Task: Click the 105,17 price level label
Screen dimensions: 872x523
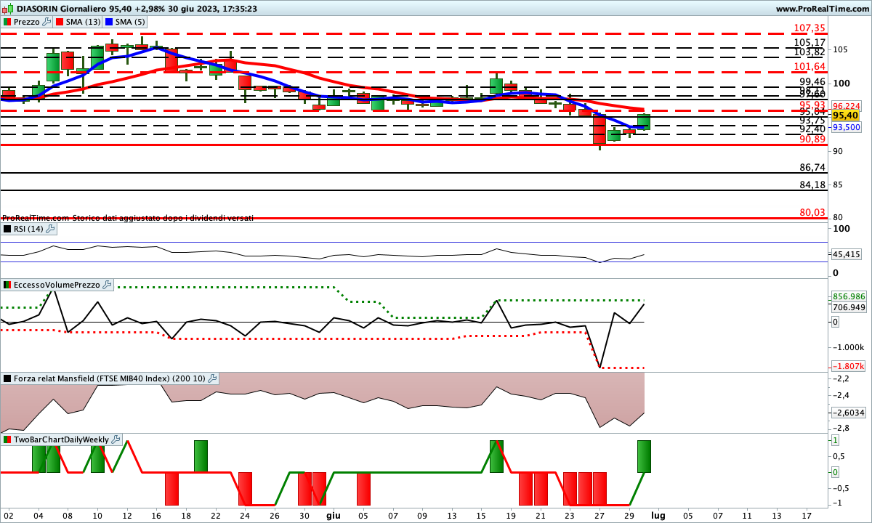Action: coord(809,43)
